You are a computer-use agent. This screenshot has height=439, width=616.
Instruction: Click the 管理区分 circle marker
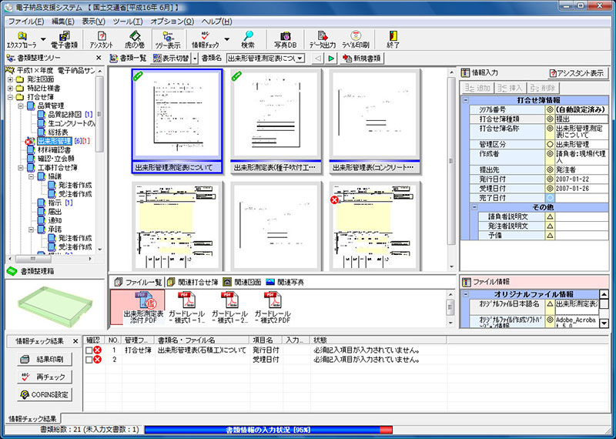(x=550, y=144)
